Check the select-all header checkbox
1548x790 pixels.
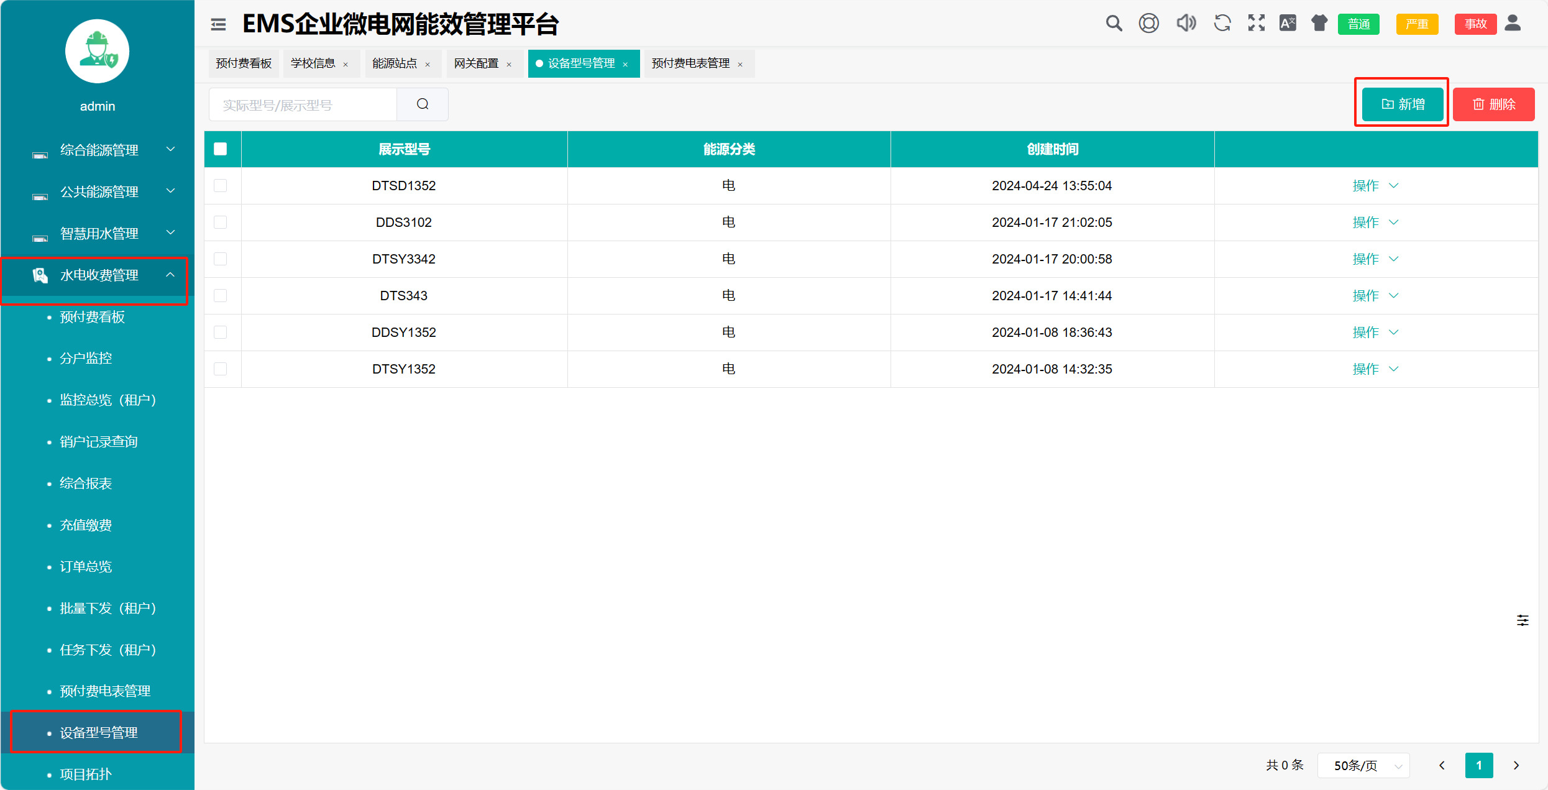coord(221,149)
